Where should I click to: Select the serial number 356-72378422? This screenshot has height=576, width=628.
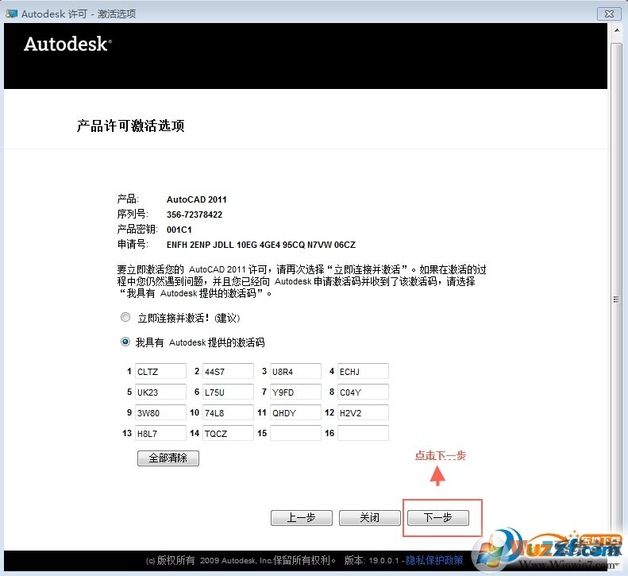(195, 215)
